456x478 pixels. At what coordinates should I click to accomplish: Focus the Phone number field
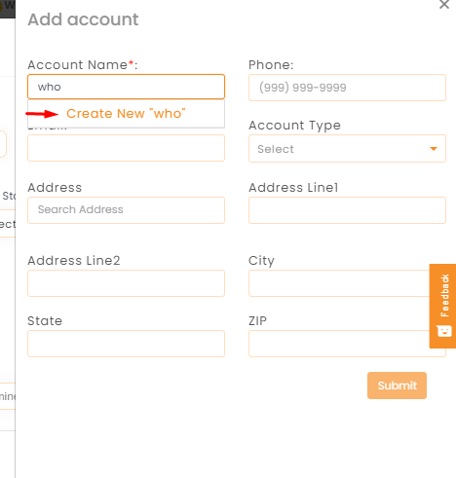(x=347, y=88)
